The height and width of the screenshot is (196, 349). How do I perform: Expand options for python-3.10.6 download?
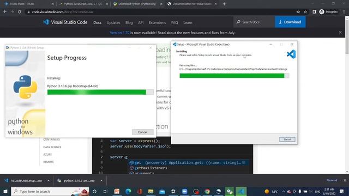(x=101, y=181)
